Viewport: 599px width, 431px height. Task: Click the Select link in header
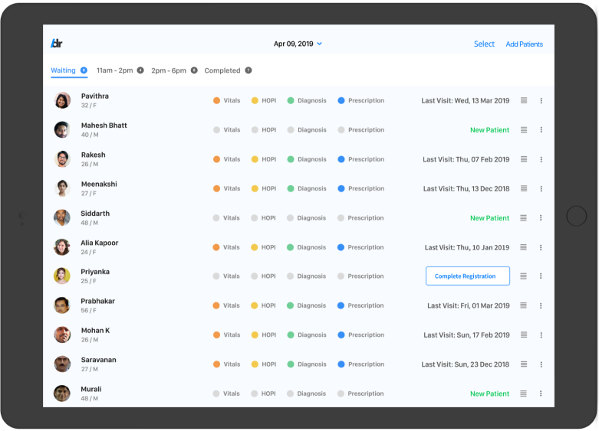pos(484,44)
